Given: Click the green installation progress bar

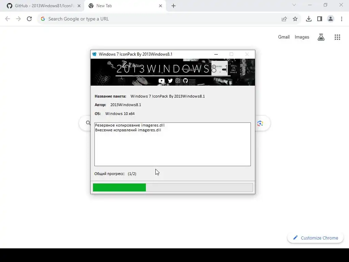Looking at the screenshot, I should tap(173, 187).
